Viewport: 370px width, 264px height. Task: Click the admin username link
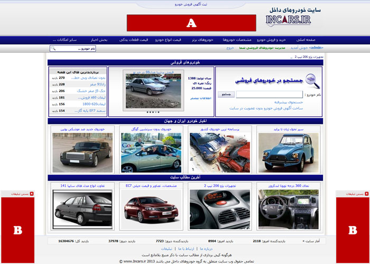(x=316, y=48)
